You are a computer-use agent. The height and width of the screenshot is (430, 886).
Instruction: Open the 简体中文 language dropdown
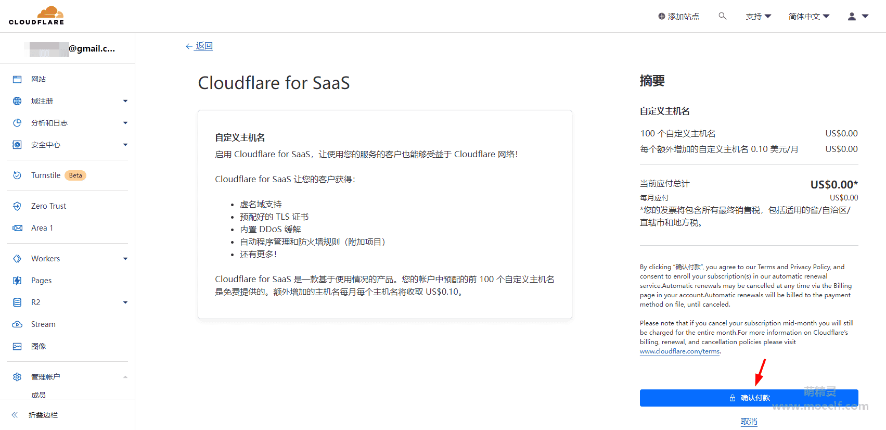pos(809,17)
